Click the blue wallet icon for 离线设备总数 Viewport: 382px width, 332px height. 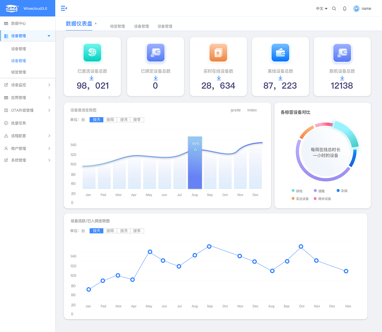(280, 52)
